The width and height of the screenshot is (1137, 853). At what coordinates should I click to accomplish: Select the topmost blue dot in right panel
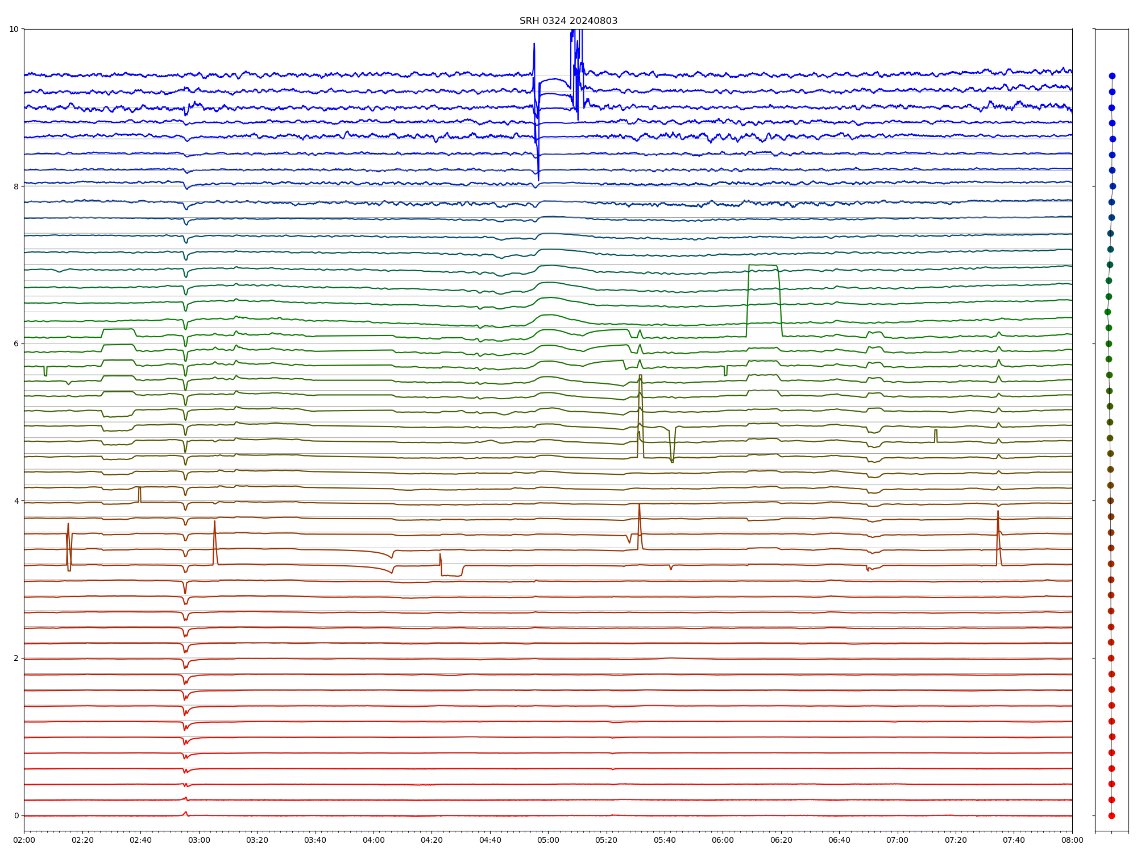coord(1112,76)
